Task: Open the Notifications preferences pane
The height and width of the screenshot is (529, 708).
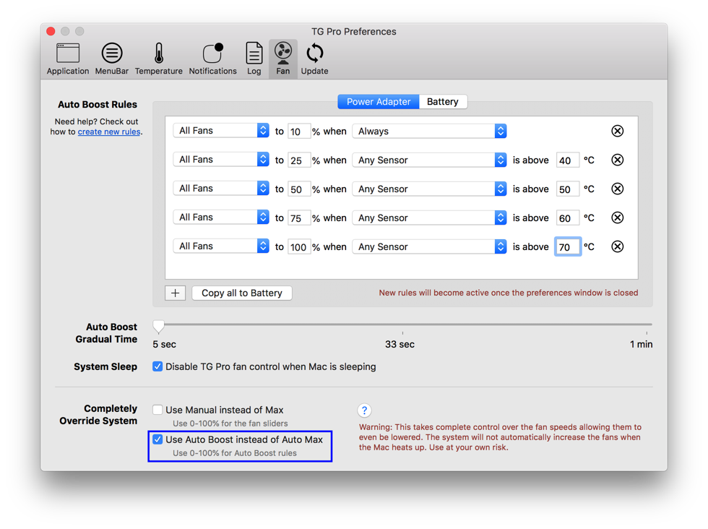Action: [x=212, y=59]
